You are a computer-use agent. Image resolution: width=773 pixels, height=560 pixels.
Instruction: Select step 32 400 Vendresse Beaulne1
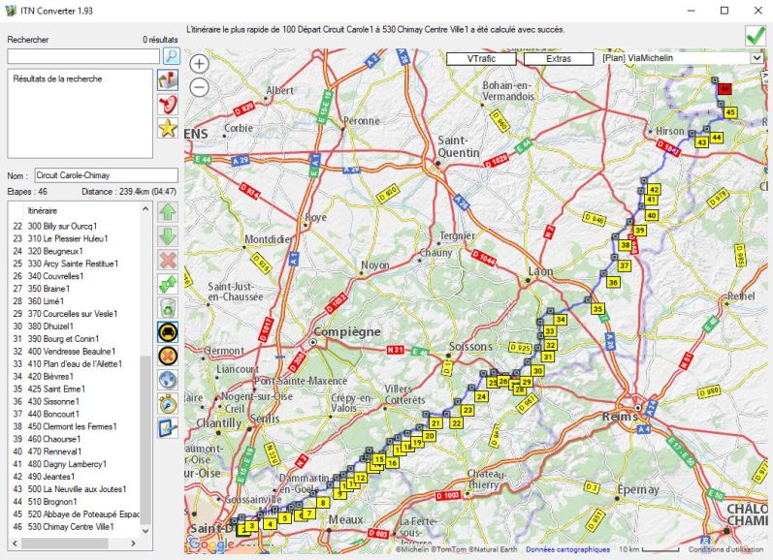[76, 351]
